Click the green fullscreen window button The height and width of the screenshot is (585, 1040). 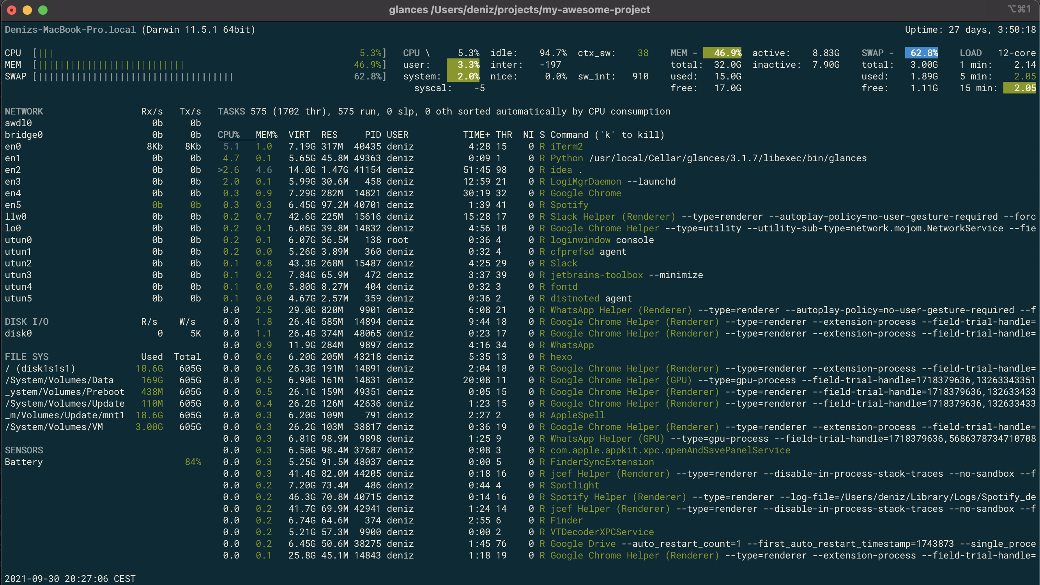coord(43,10)
